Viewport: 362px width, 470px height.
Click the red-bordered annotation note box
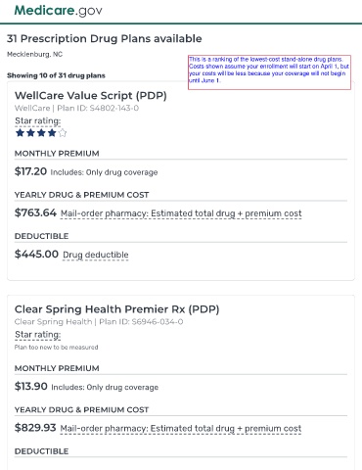pyautogui.click(x=269, y=72)
